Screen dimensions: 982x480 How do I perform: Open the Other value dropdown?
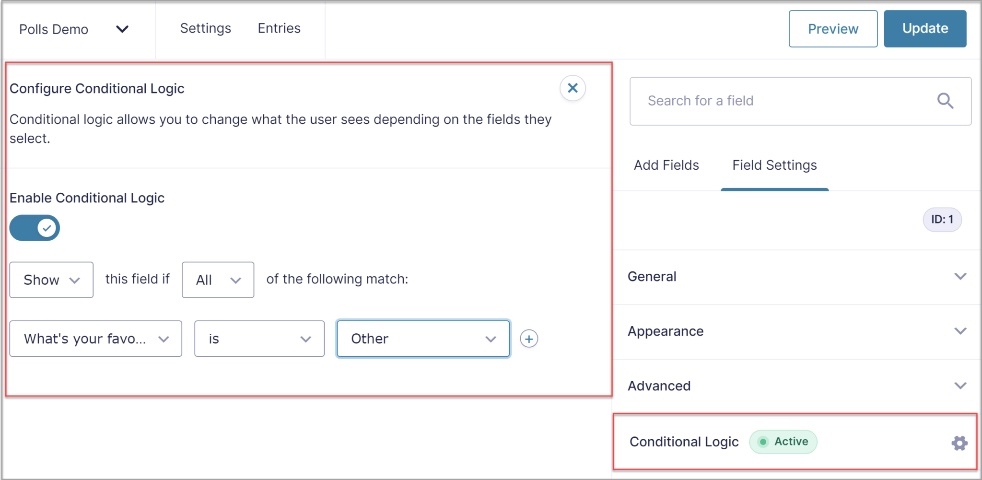(423, 339)
